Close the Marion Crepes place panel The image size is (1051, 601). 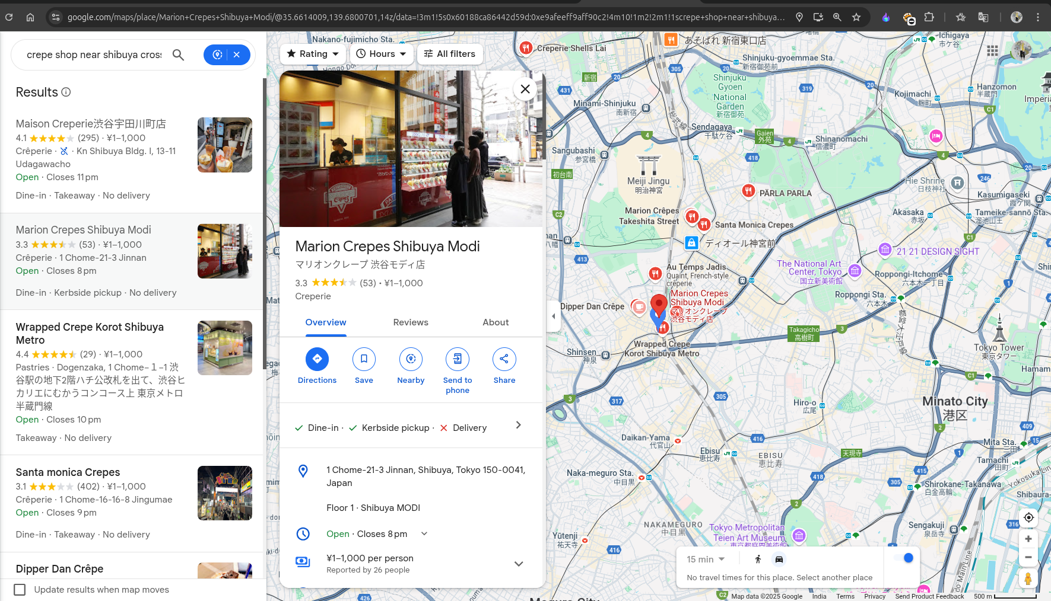(x=525, y=89)
